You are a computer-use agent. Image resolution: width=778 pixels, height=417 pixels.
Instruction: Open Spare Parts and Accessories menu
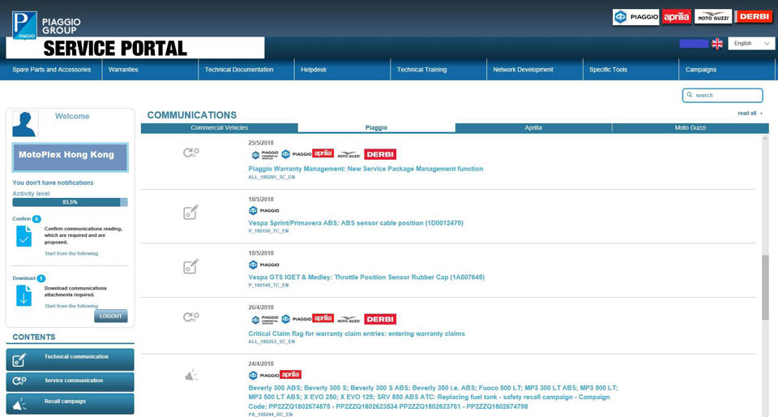pyautogui.click(x=51, y=70)
